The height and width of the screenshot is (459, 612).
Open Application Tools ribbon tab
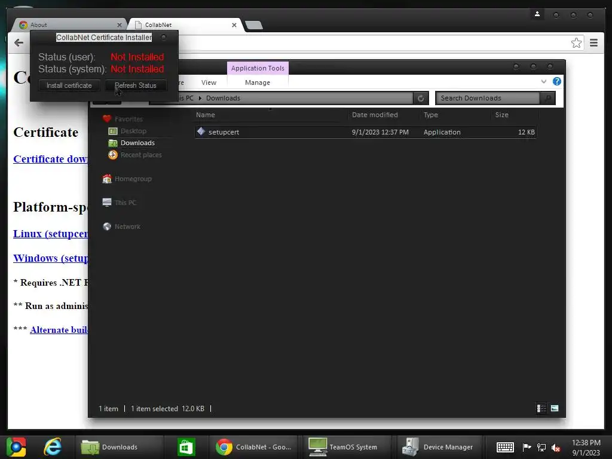tap(258, 68)
